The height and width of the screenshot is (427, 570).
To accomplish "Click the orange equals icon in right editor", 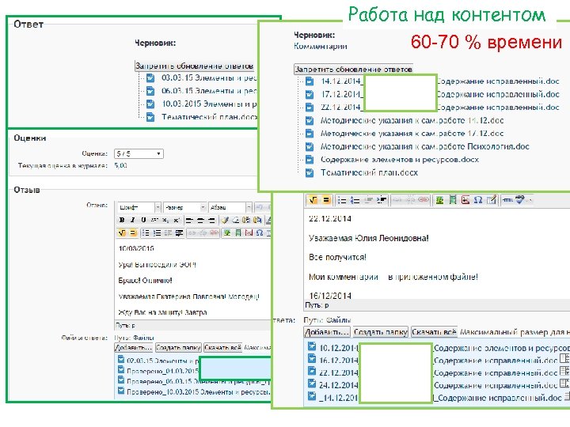I will click(326, 200).
